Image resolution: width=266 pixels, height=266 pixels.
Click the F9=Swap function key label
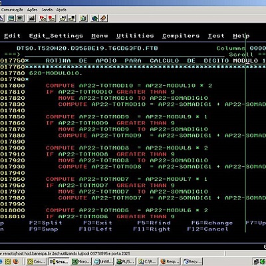(x=44, y=229)
